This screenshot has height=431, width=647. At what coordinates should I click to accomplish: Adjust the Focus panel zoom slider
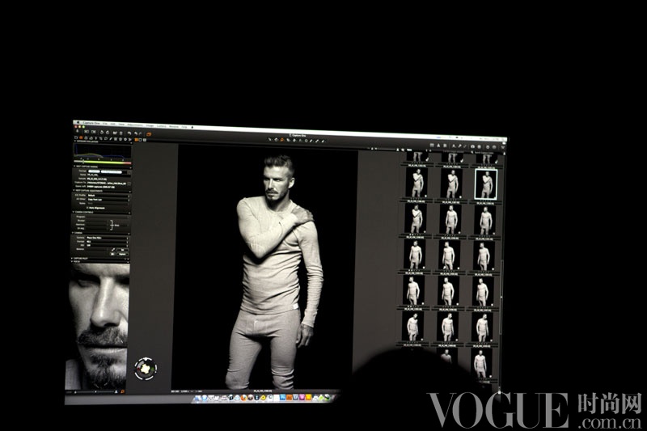pyautogui.click(x=95, y=391)
